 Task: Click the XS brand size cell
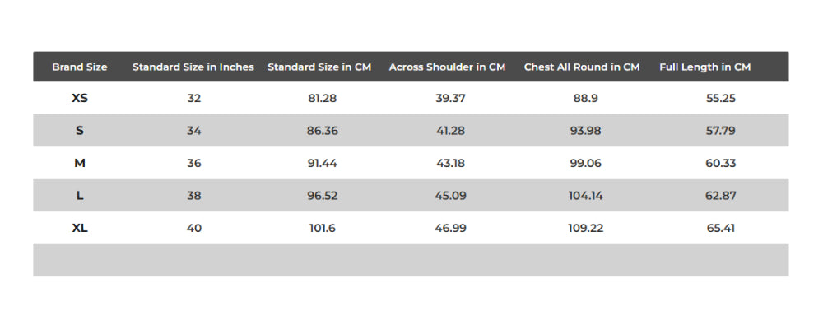pos(80,98)
